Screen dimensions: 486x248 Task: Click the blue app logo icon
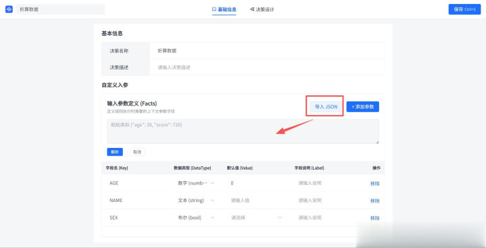(9, 9)
